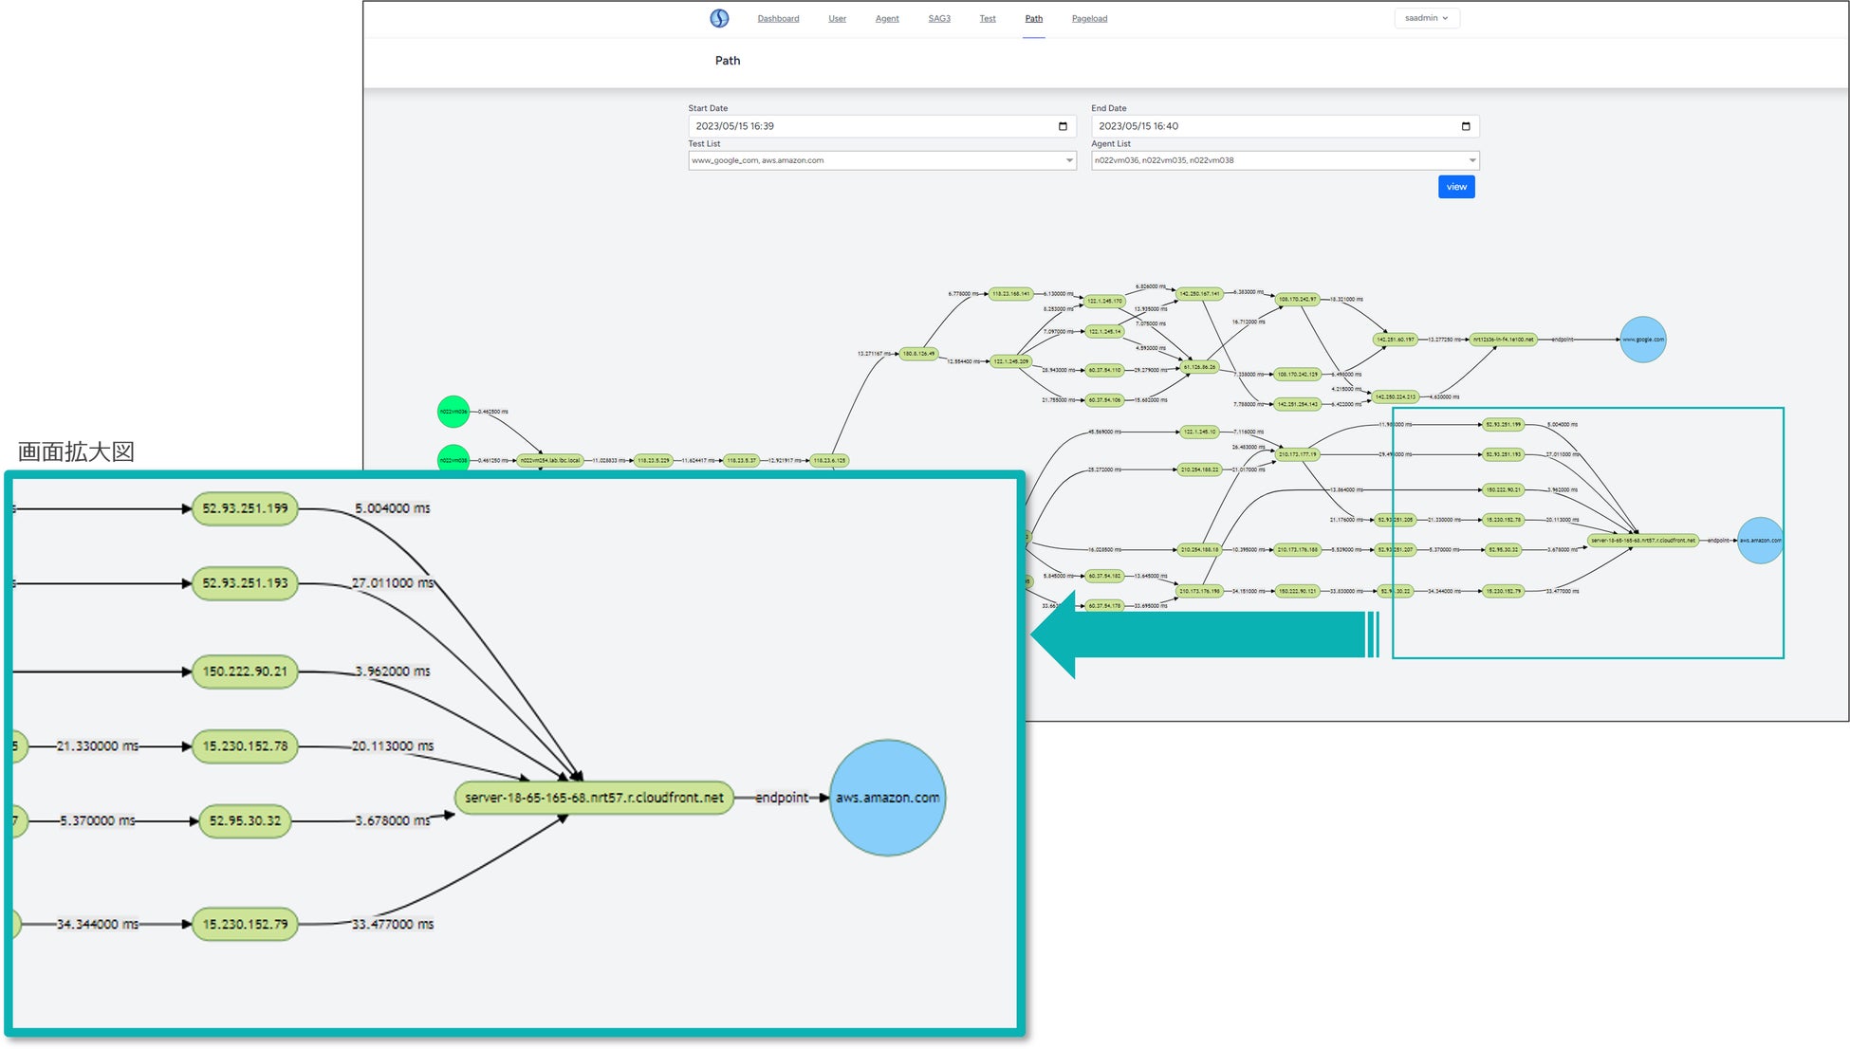This screenshot has height=1049, width=1850.
Task: Click the 61.126.86.26 node
Action: pyautogui.click(x=1199, y=367)
